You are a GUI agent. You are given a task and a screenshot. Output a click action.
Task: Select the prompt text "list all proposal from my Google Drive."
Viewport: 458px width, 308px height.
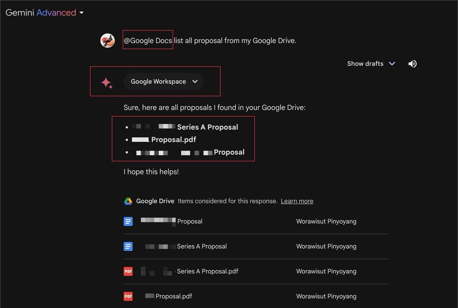(235, 41)
